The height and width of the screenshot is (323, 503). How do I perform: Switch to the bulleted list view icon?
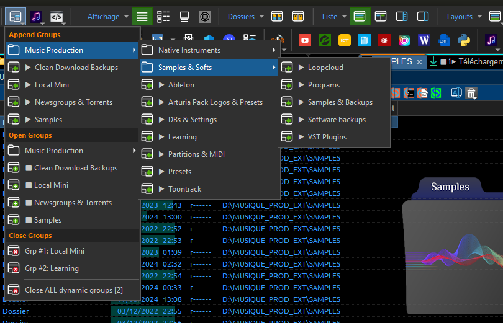(x=163, y=17)
